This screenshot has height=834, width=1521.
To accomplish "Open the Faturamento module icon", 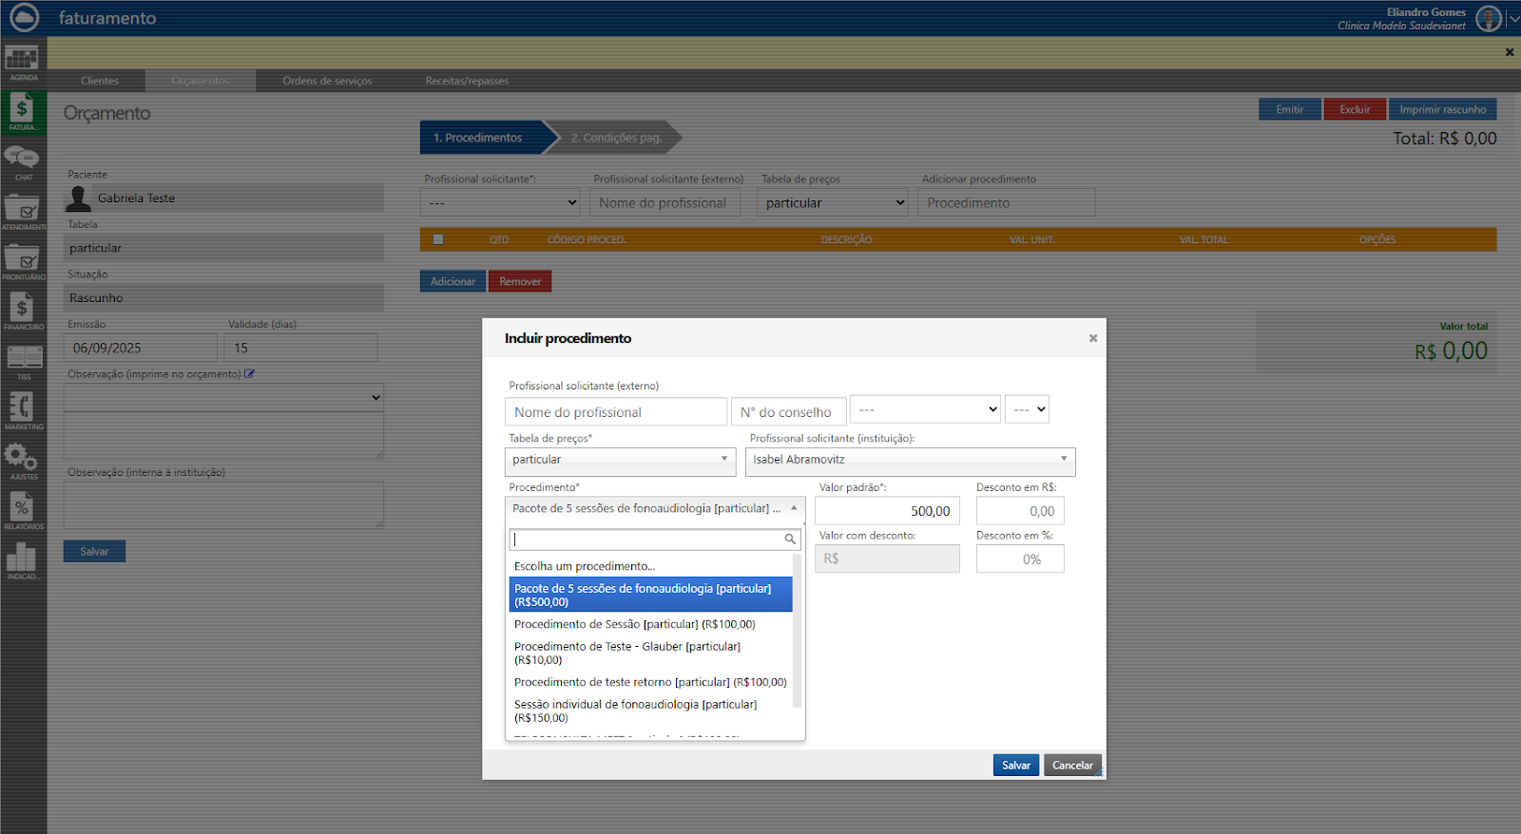I will tap(23, 111).
